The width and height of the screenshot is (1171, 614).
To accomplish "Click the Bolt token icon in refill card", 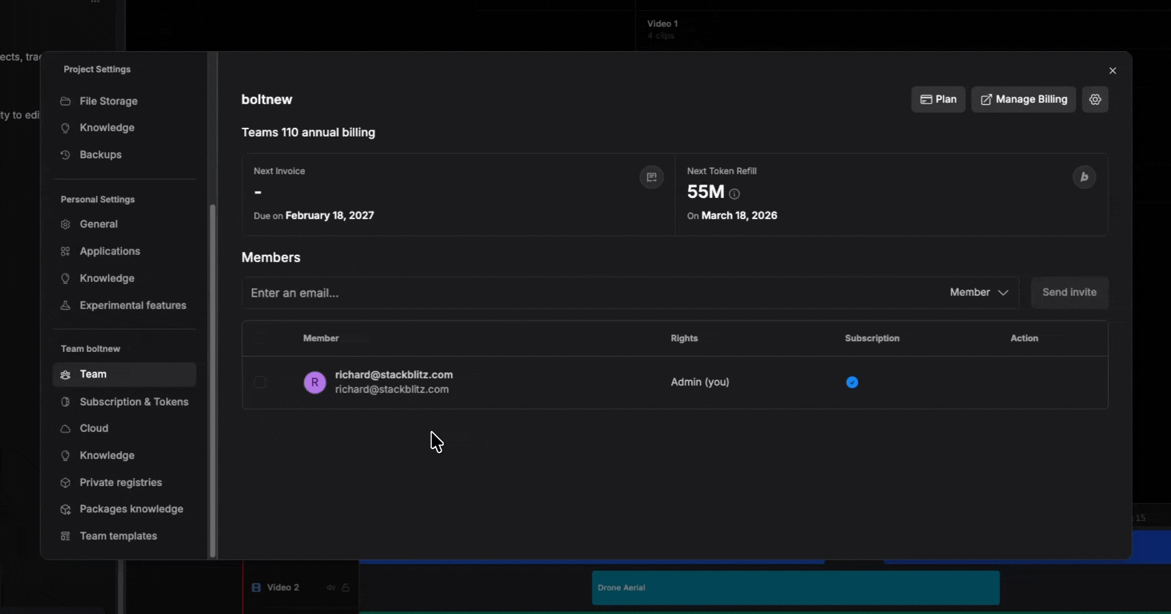I will 1084,177.
